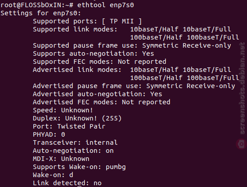Click the 'Port: Twisted Pair' line
This screenshot has height=187, width=247.
pyautogui.click(x=69, y=126)
